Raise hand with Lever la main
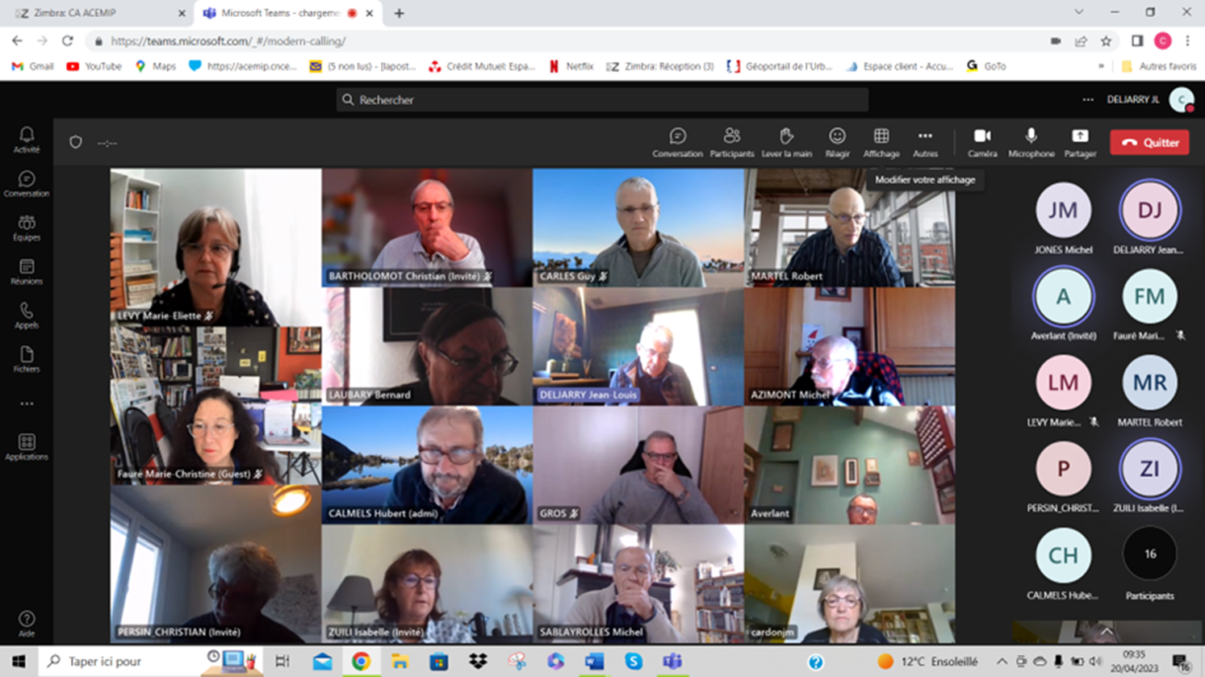Viewport: 1205px width, 677px height. (786, 142)
